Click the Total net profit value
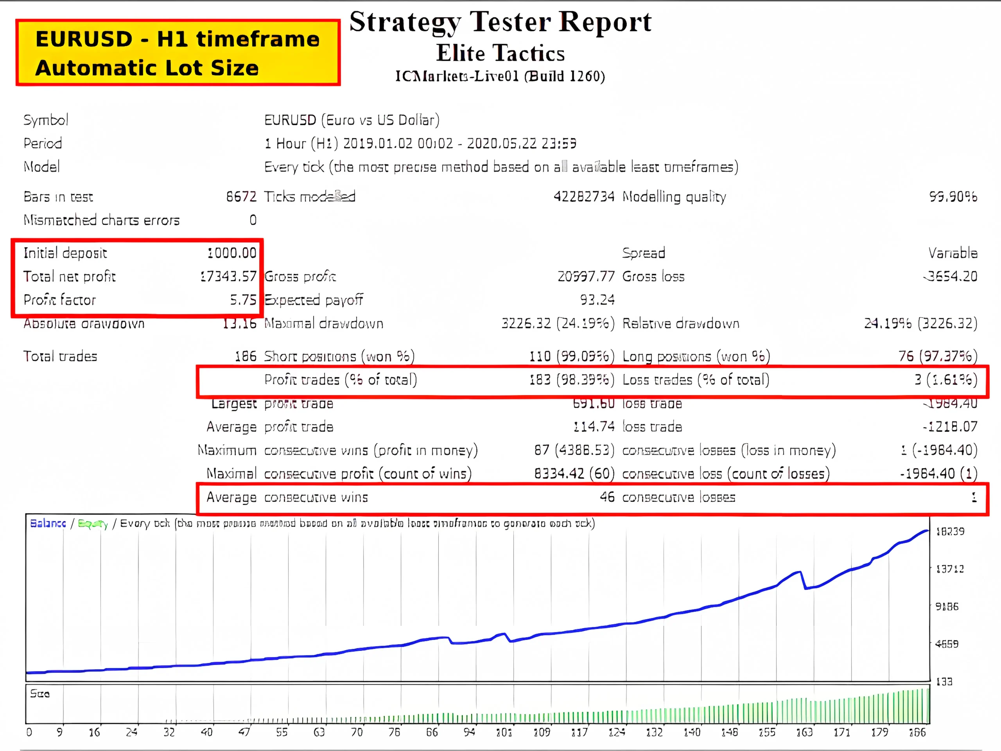 [228, 276]
